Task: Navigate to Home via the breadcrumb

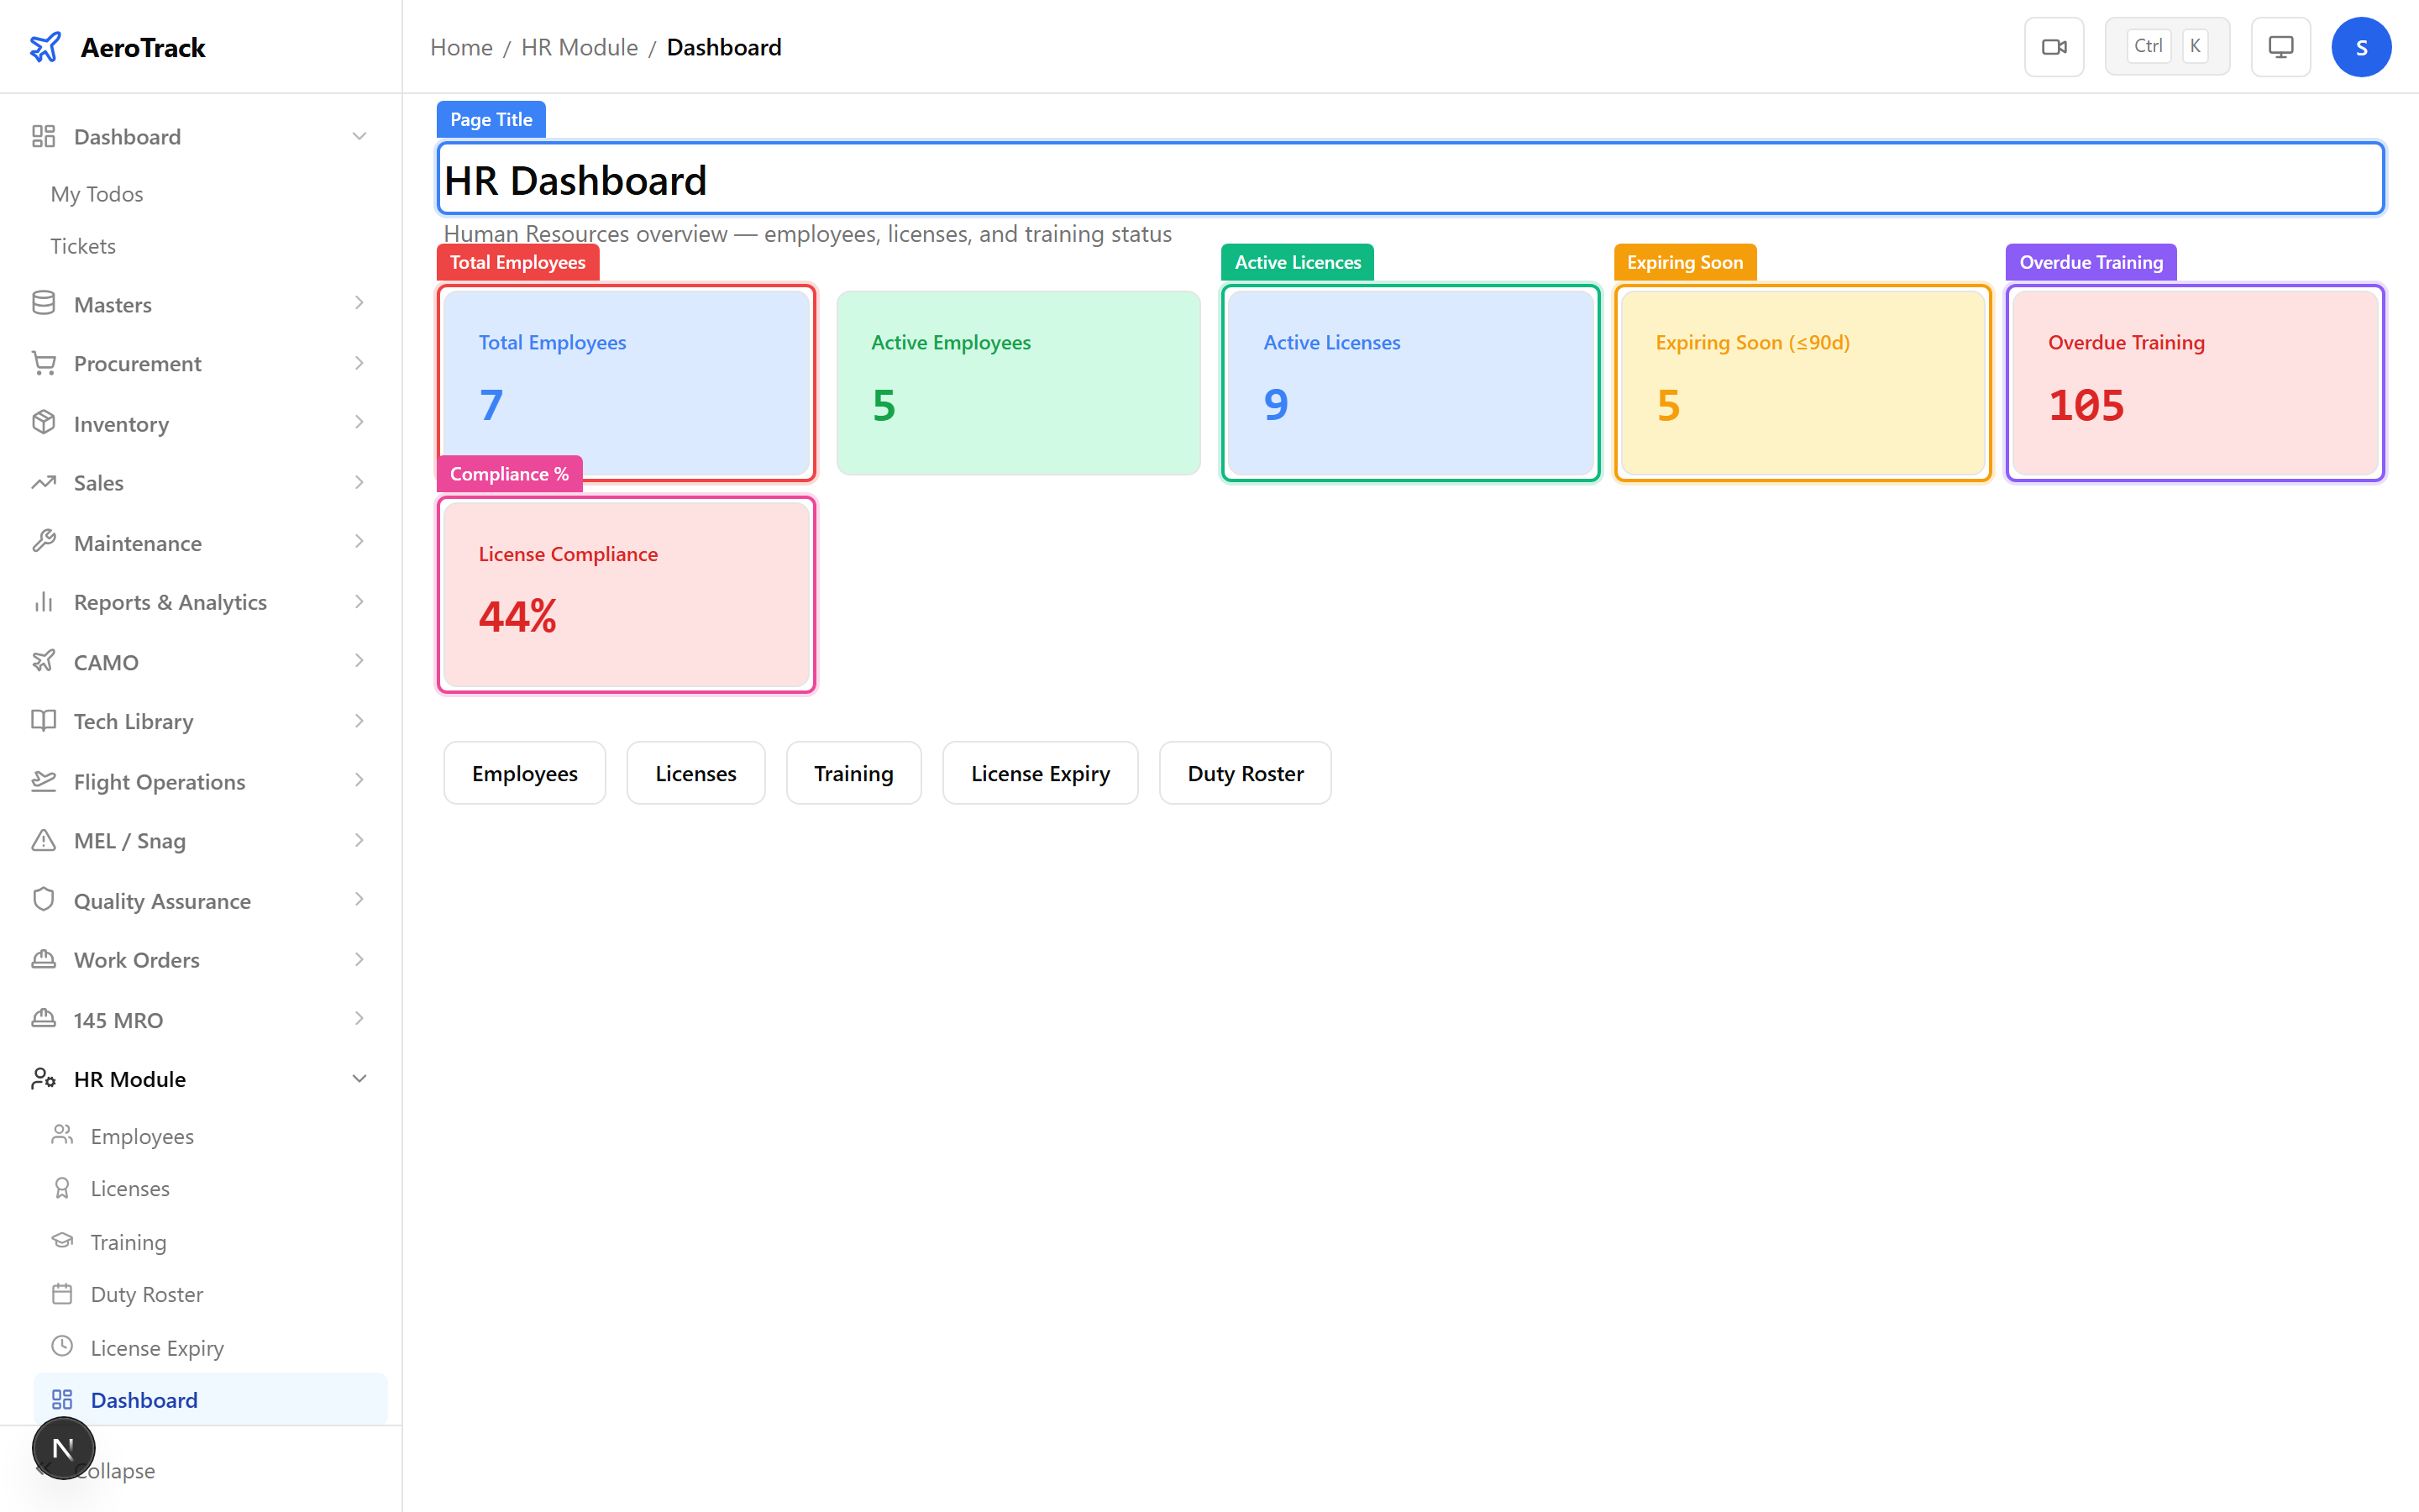Action: [461, 47]
